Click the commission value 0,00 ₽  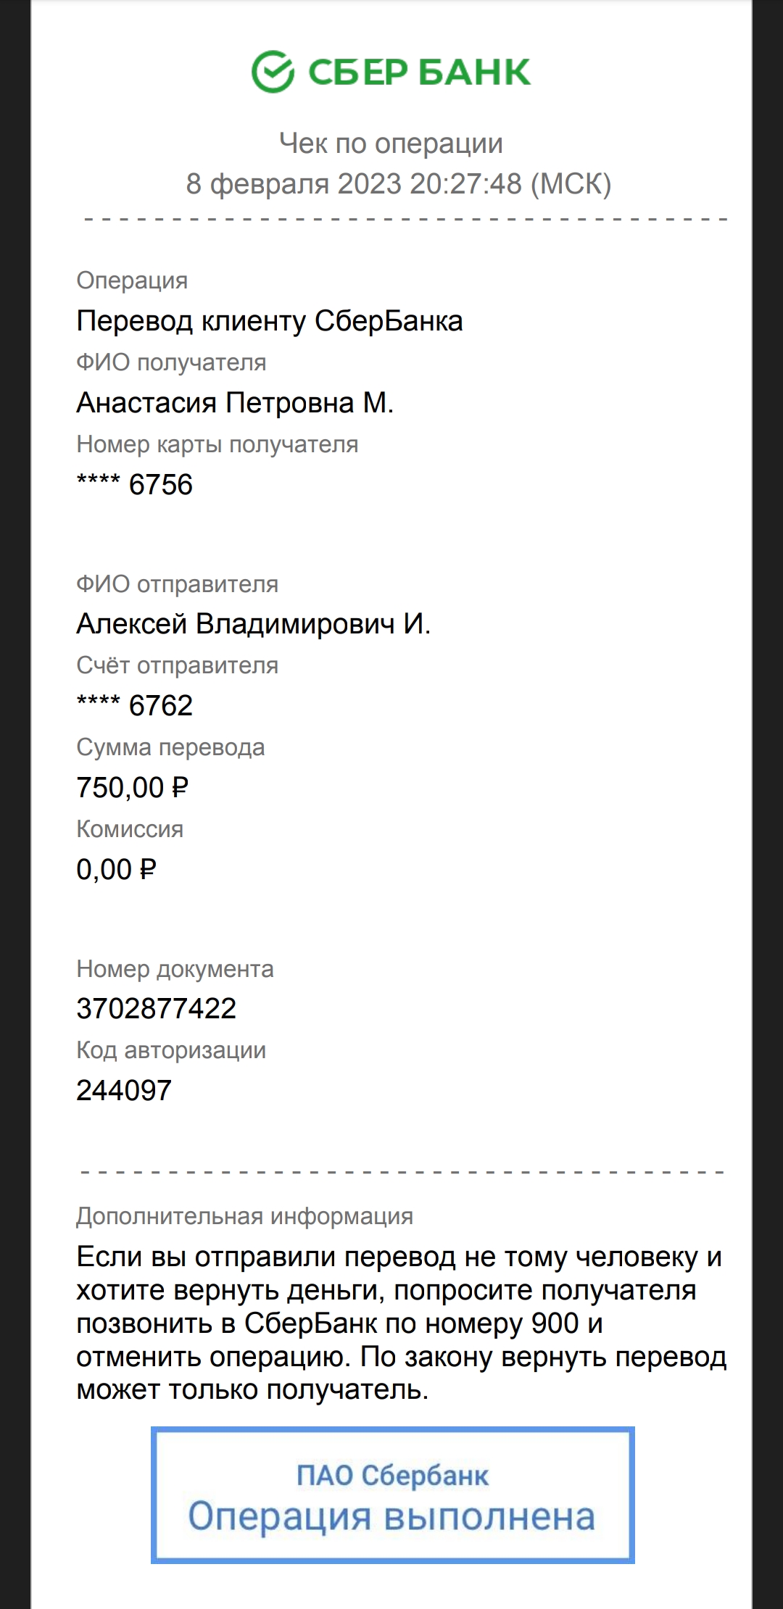117,870
